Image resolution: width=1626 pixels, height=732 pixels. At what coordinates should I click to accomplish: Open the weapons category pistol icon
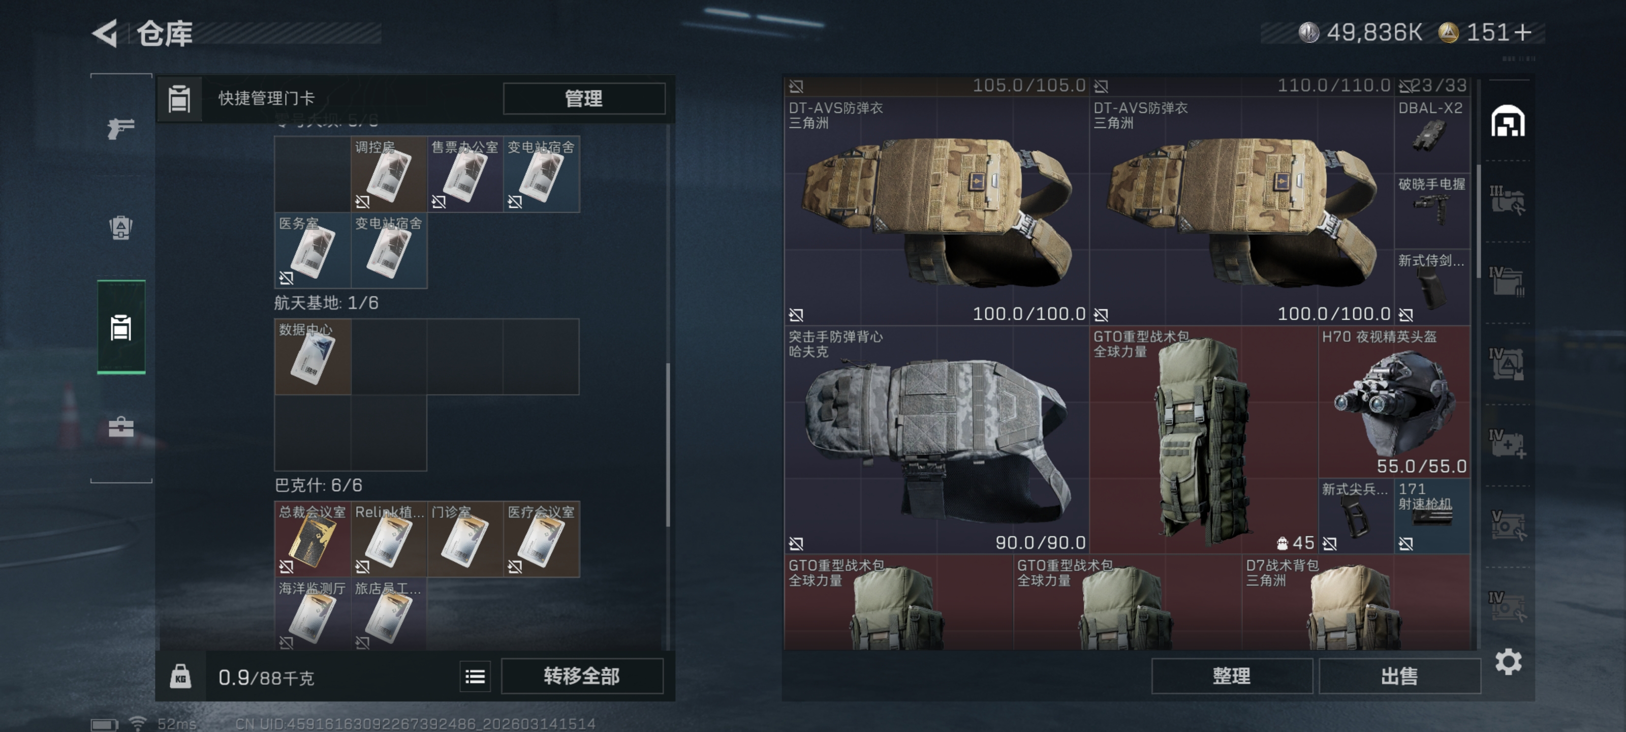(120, 128)
